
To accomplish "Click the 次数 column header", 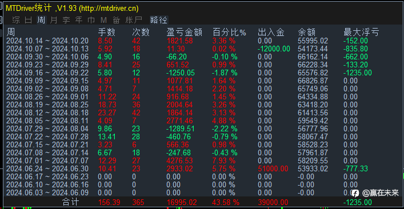I will [x=141, y=33].
